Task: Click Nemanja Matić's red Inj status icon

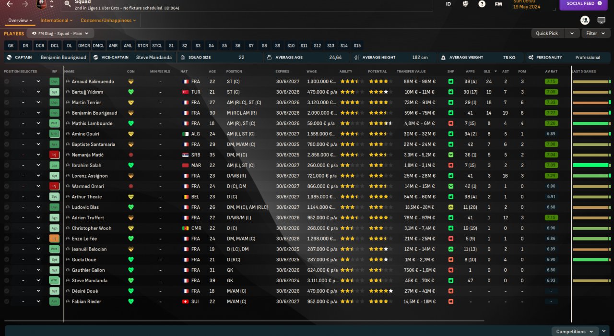Action: click(54, 155)
